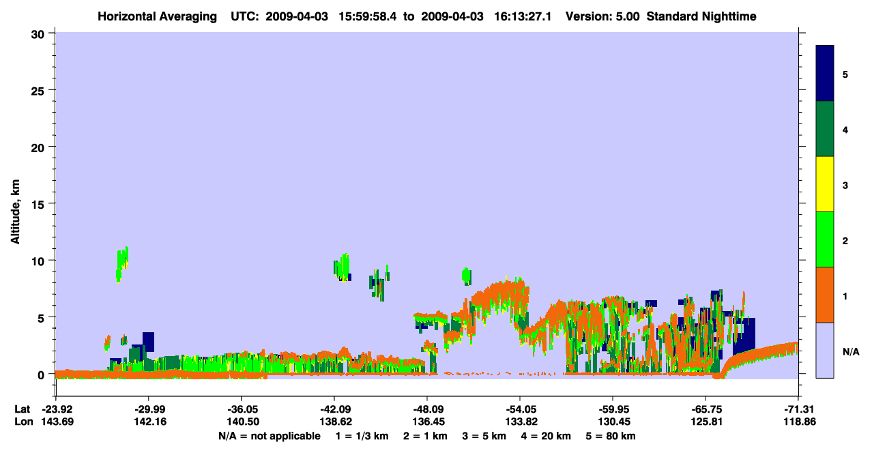Click legend text '4 = 20 km'
887x455 pixels.
(547, 436)
